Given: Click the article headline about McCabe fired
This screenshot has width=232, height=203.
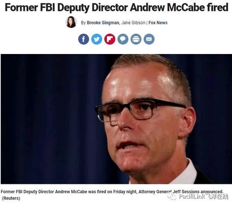Looking at the screenshot, I should click(116, 8).
